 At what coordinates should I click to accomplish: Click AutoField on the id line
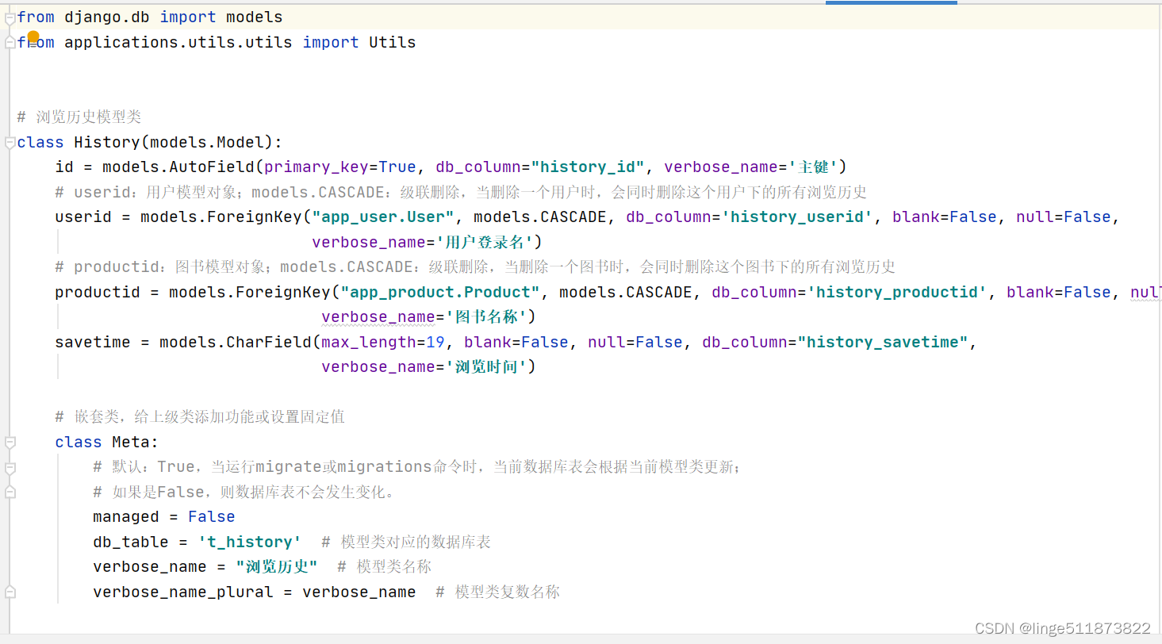212,167
